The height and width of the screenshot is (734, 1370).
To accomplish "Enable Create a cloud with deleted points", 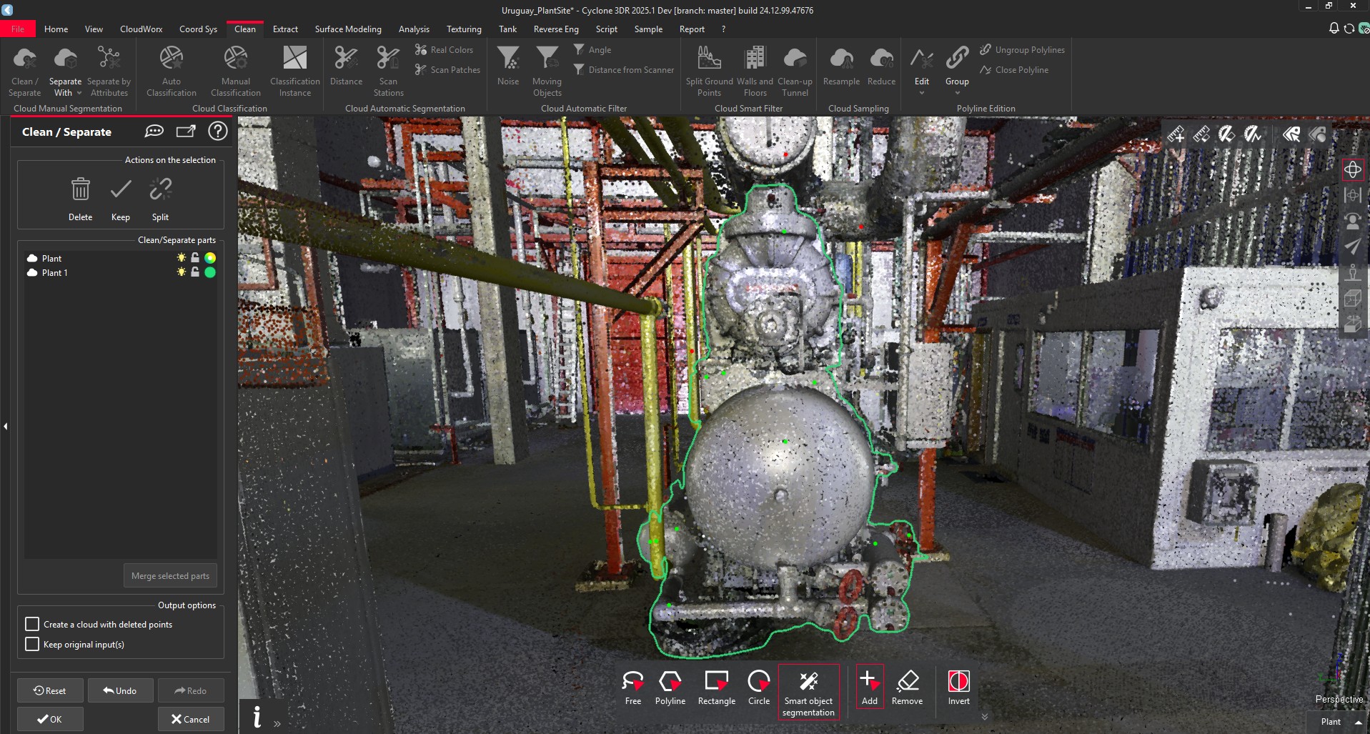I will point(32,624).
